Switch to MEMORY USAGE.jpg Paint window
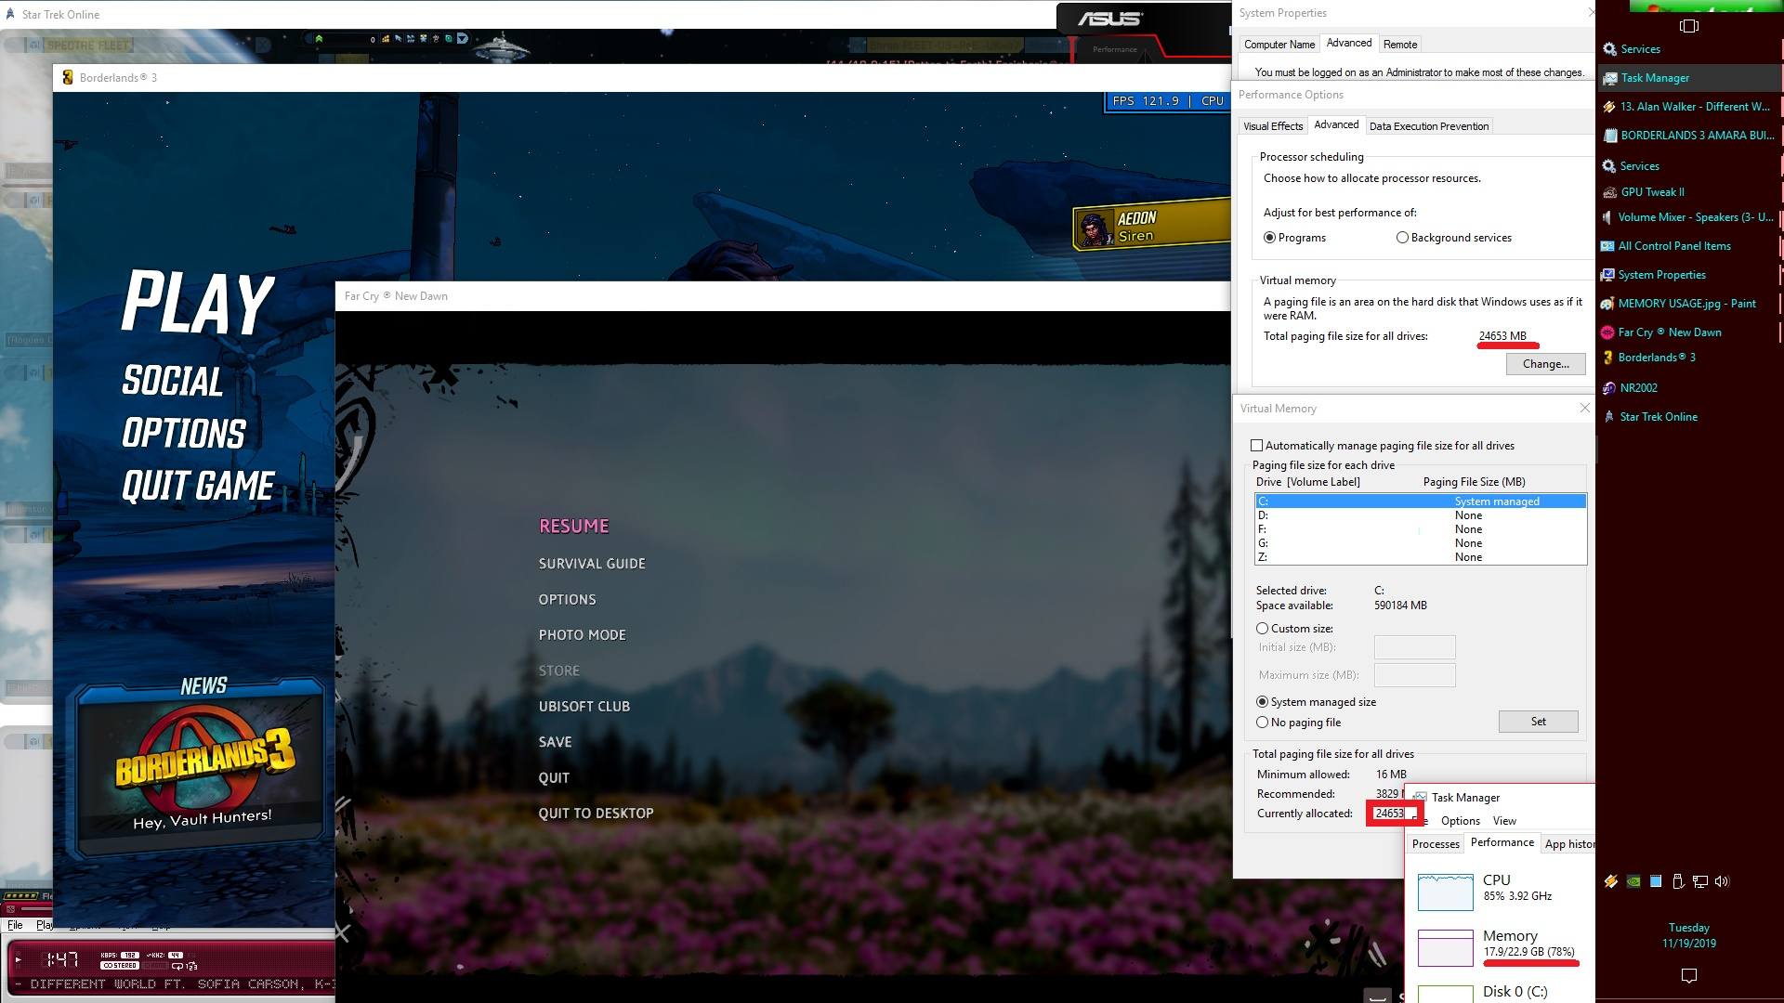Image resolution: width=1784 pixels, height=1003 pixels. [1688, 304]
